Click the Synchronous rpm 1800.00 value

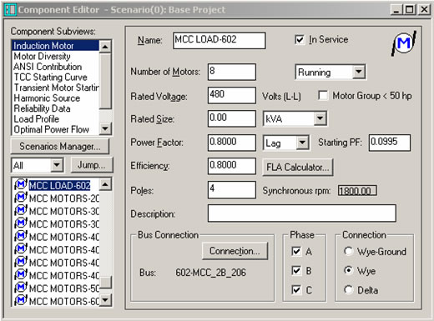tap(357, 191)
